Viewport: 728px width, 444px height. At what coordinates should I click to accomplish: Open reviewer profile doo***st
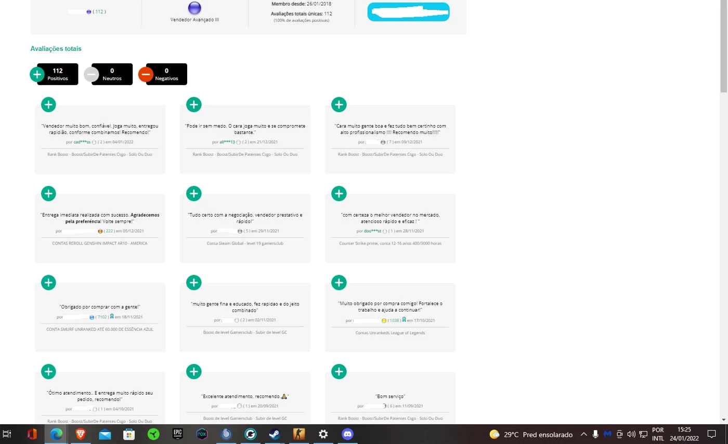(x=372, y=231)
